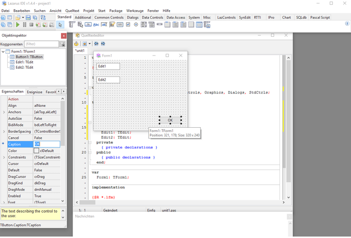Image resolution: width=351 pixels, height=238 pixels.
Task: Click the OK button on Form1
Action: pyautogui.click(x=170, y=120)
